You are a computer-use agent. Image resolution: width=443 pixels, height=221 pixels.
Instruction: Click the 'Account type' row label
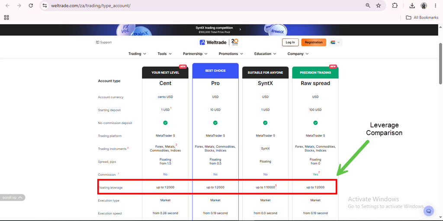tap(109, 81)
